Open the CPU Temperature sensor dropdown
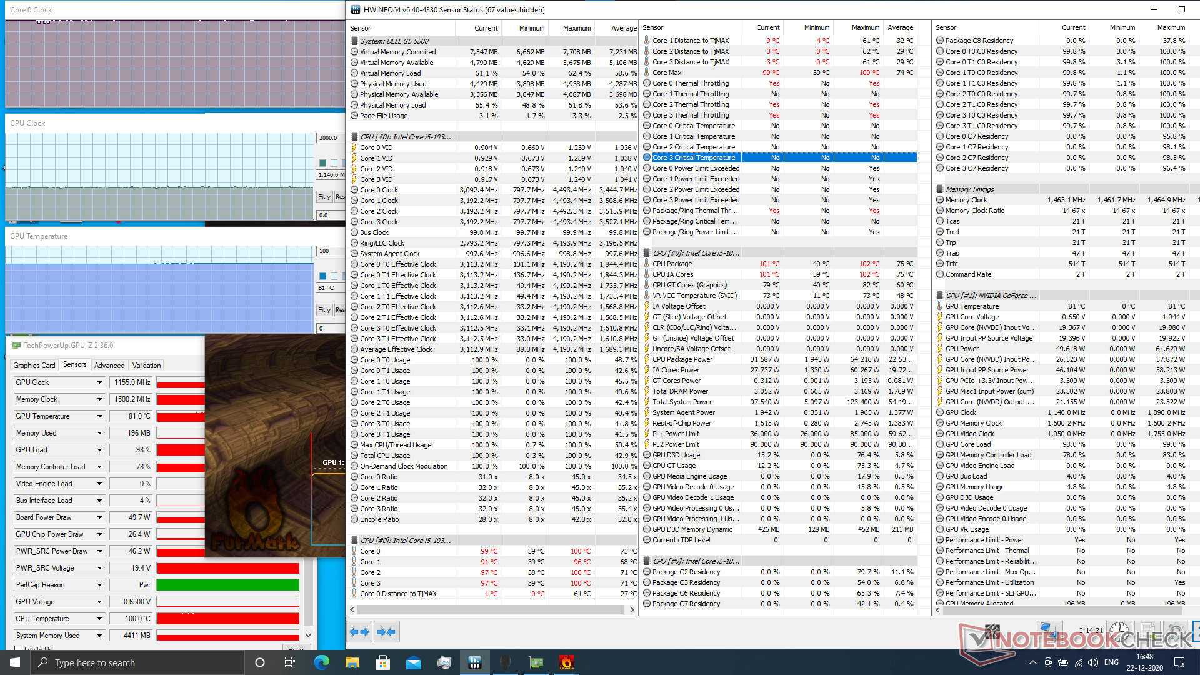 pos(99,619)
